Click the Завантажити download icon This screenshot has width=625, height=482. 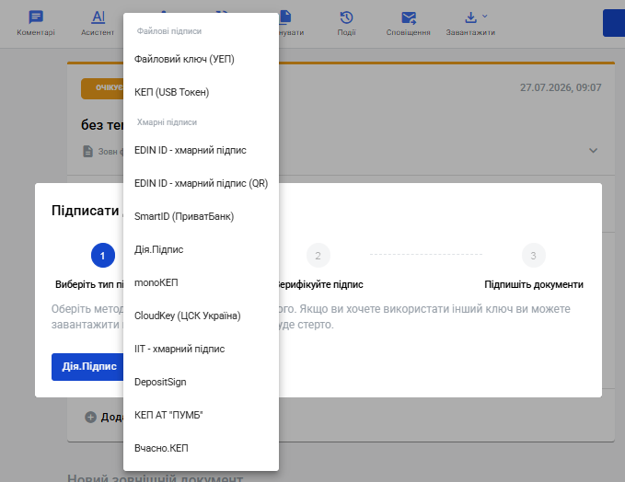point(470,17)
